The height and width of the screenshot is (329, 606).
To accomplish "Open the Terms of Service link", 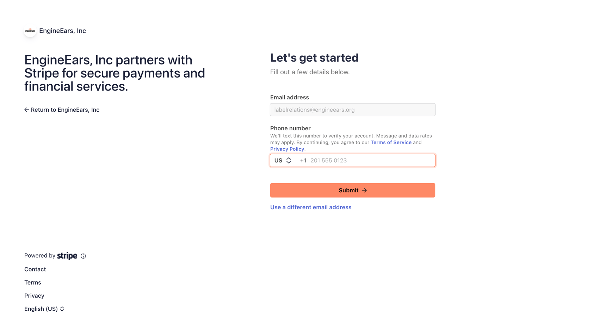I will [391, 143].
